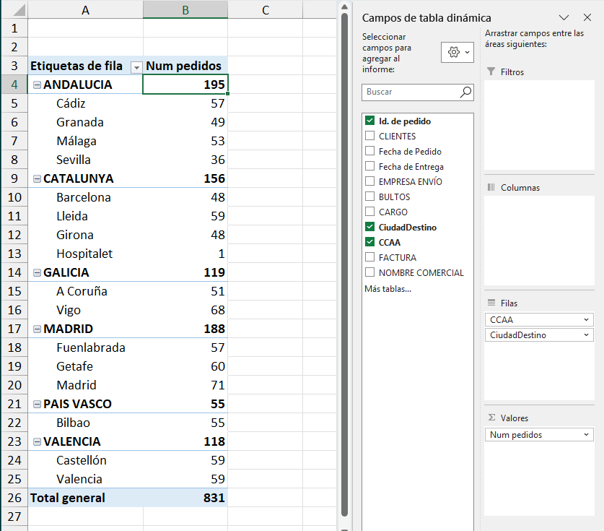Collapse the CATALUNYA group
The image size is (604, 531).
tap(37, 178)
